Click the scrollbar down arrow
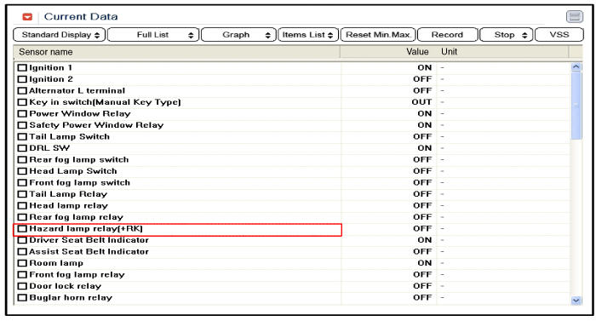The image size is (596, 321). pos(576,300)
